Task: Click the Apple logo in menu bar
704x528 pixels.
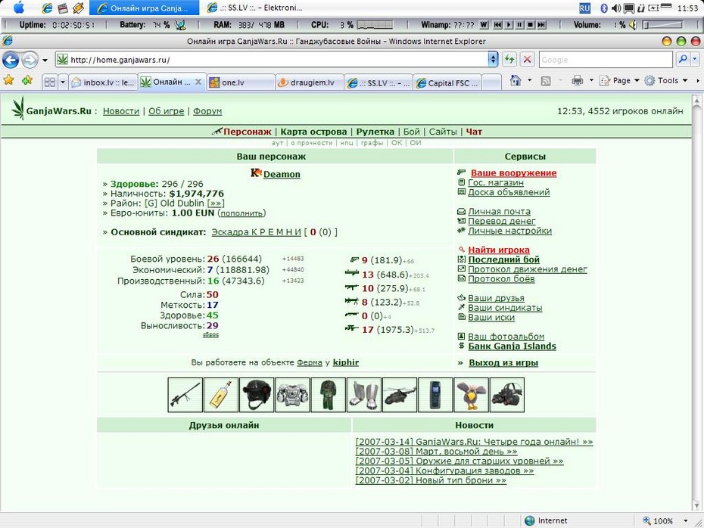Action: [18, 8]
